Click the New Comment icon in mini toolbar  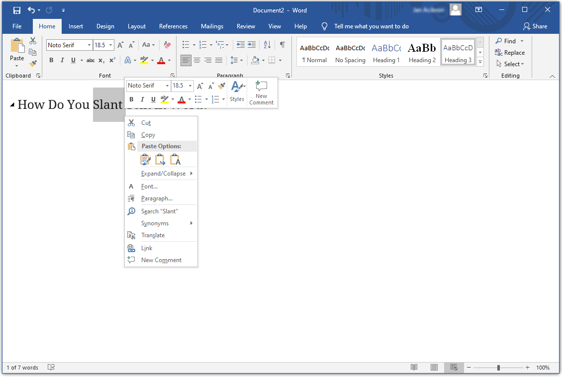coord(261,93)
